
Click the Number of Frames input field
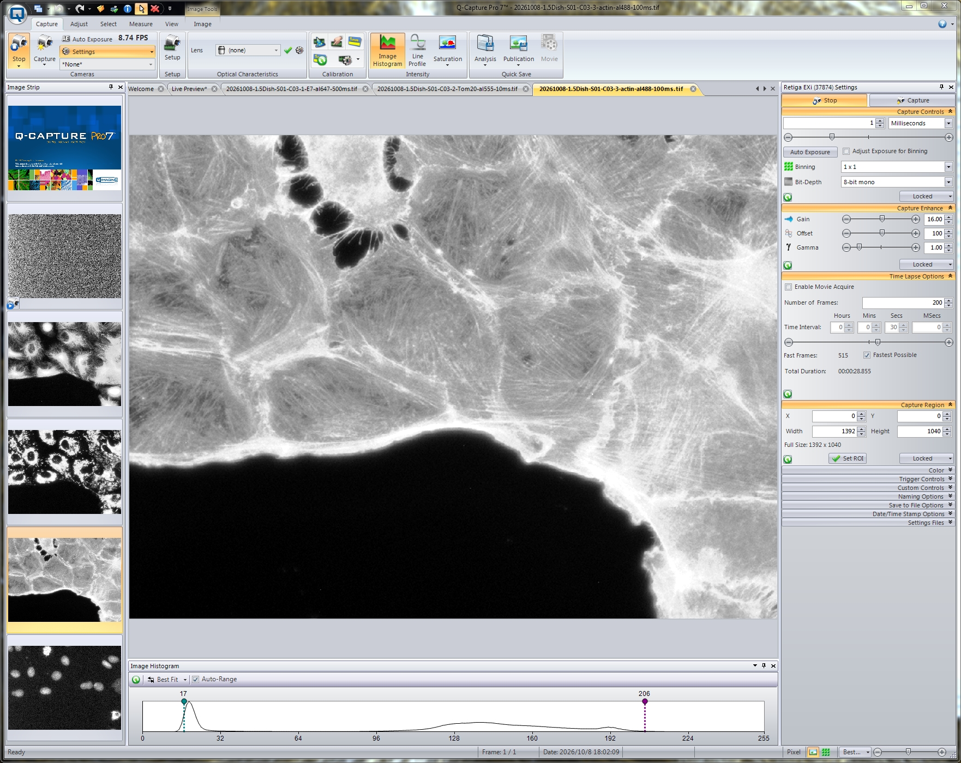tap(903, 303)
